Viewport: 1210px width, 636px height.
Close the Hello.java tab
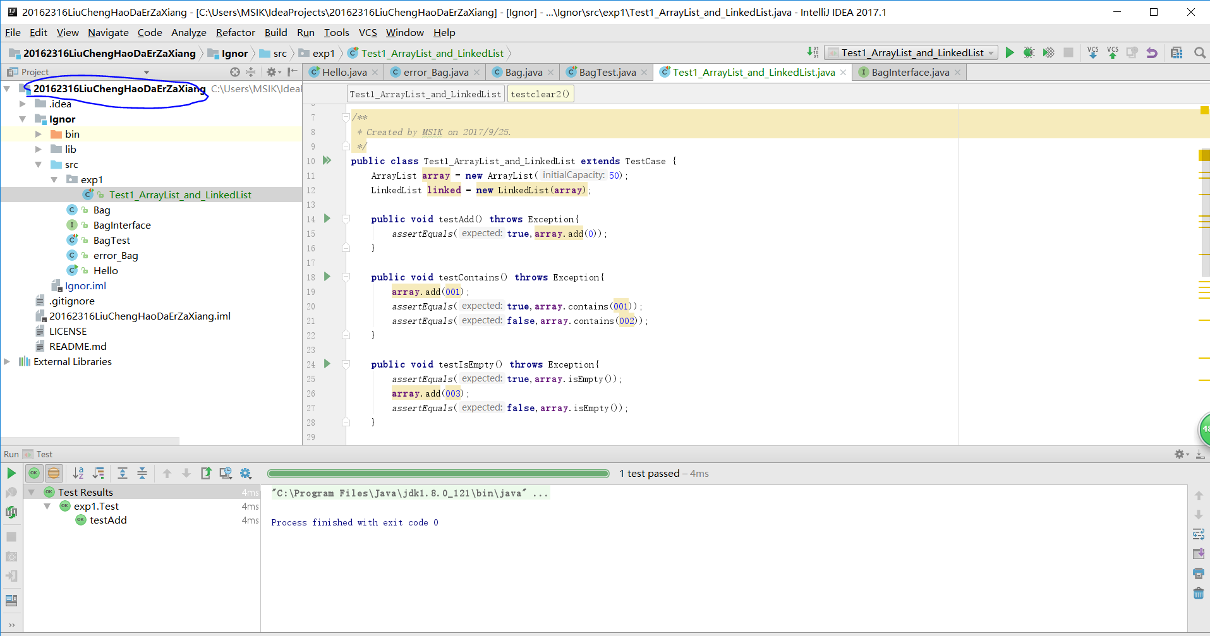[375, 73]
